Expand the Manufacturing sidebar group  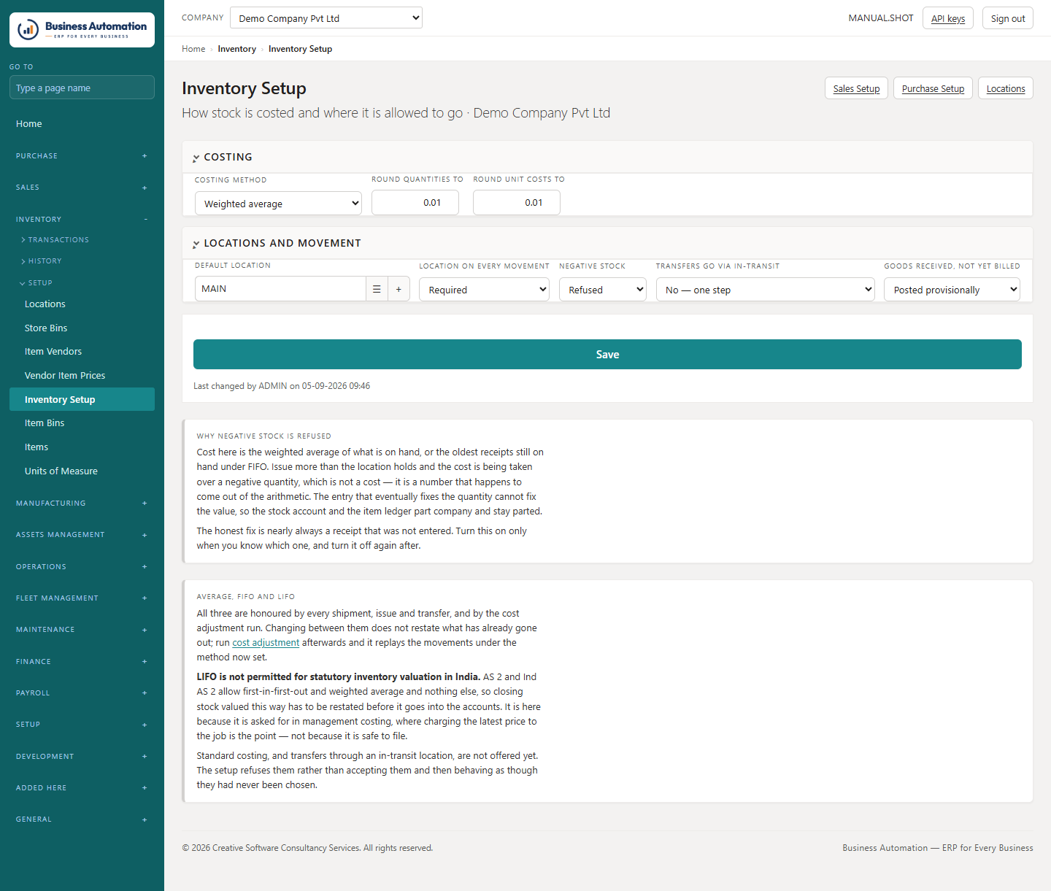pos(82,503)
